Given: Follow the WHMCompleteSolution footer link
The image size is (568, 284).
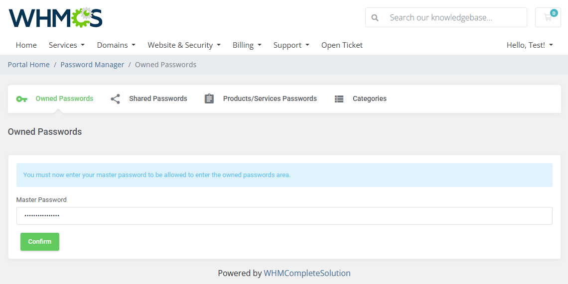Looking at the screenshot, I should click(x=307, y=273).
